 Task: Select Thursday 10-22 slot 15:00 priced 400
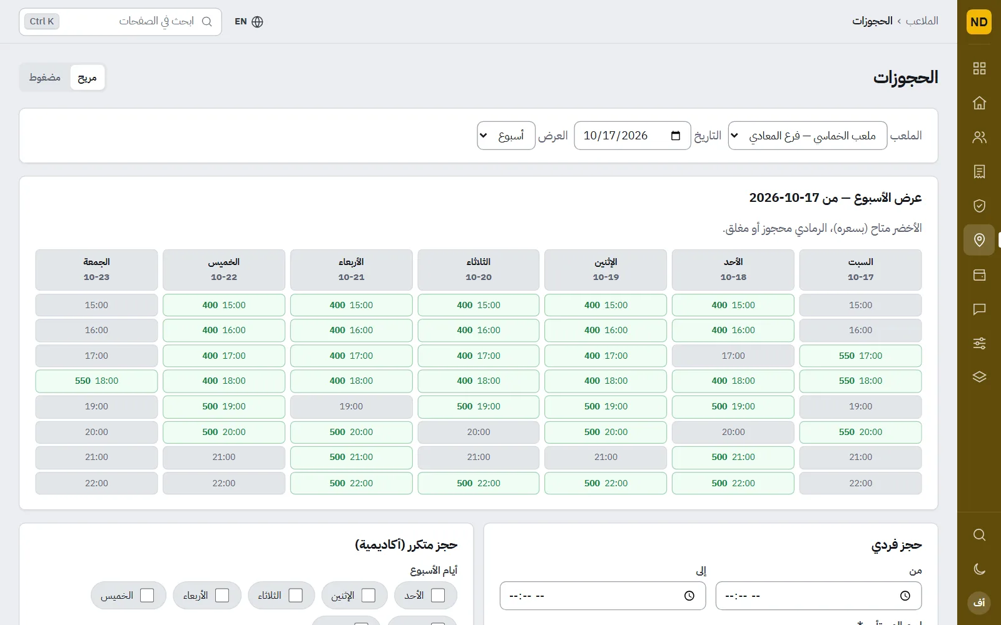pos(224,305)
